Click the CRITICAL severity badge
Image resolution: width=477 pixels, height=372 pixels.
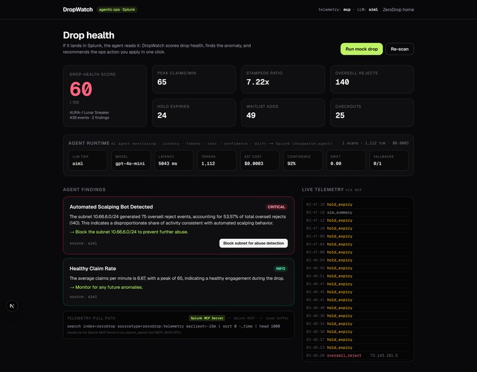tap(276, 207)
